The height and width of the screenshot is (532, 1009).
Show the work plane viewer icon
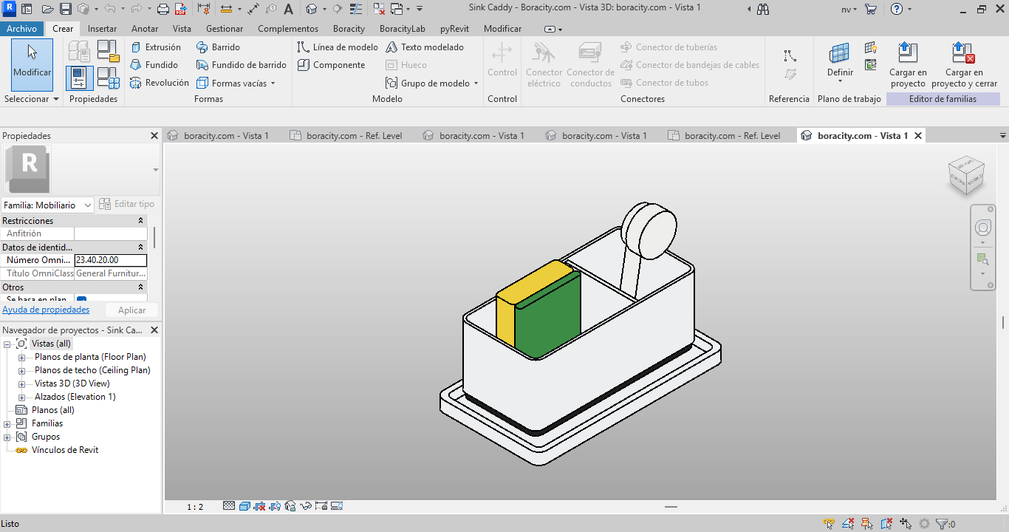pyautogui.click(x=871, y=65)
